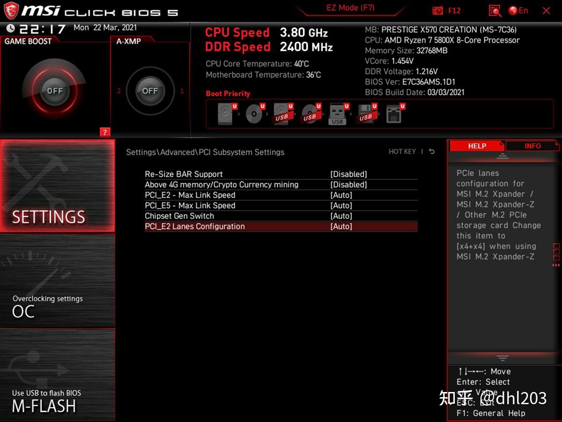Select the PCI_E2 Lanes Configuration label

pyautogui.click(x=195, y=226)
